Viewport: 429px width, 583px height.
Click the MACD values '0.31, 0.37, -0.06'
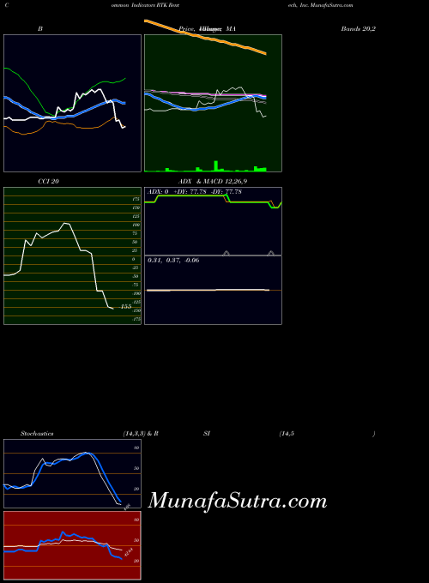point(173,261)
